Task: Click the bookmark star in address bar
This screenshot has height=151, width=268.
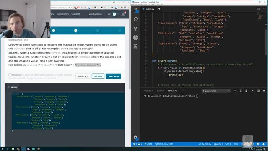Action: pos(72,8)
